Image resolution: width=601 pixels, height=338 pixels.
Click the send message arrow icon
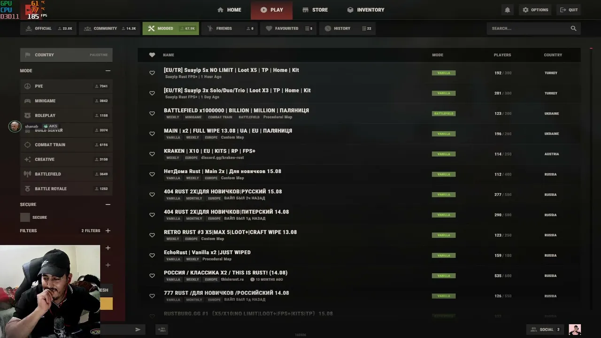[x=138, y=330]
